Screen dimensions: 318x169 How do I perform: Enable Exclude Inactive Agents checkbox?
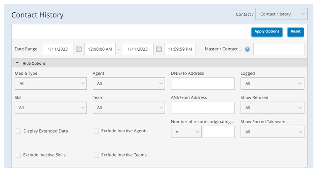tap(96, 131)
